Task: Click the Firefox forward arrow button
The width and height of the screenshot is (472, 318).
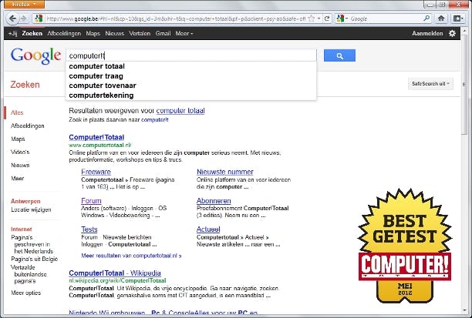Action: tap(23, 18)
